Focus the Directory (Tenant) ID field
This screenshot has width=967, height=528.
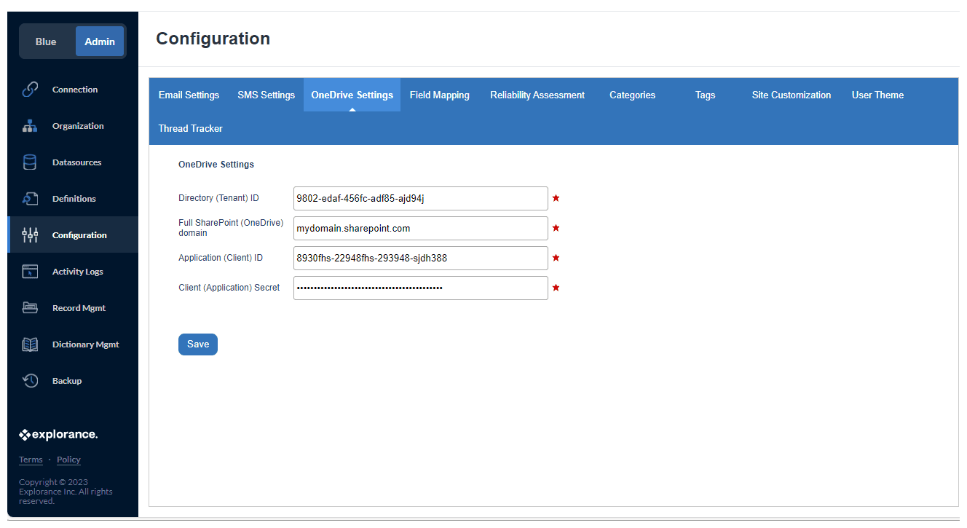tap(420, 198)
